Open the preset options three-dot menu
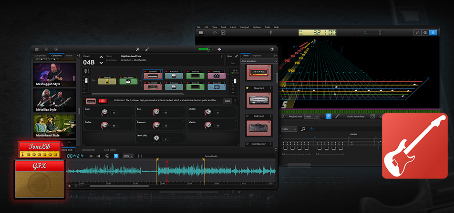The height and width of the screenshot is (213, 454). [221, 56]
